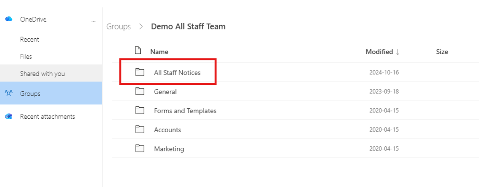Click the file type column header icon

point(138,51)
